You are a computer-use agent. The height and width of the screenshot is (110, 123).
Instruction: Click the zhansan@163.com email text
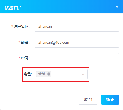coord(54,43)
